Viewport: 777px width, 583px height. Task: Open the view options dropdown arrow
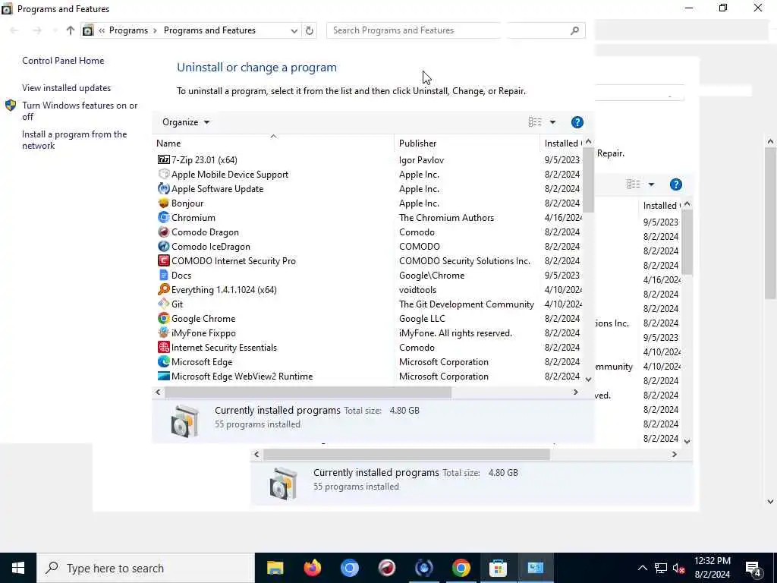click(x=552, y=122)
